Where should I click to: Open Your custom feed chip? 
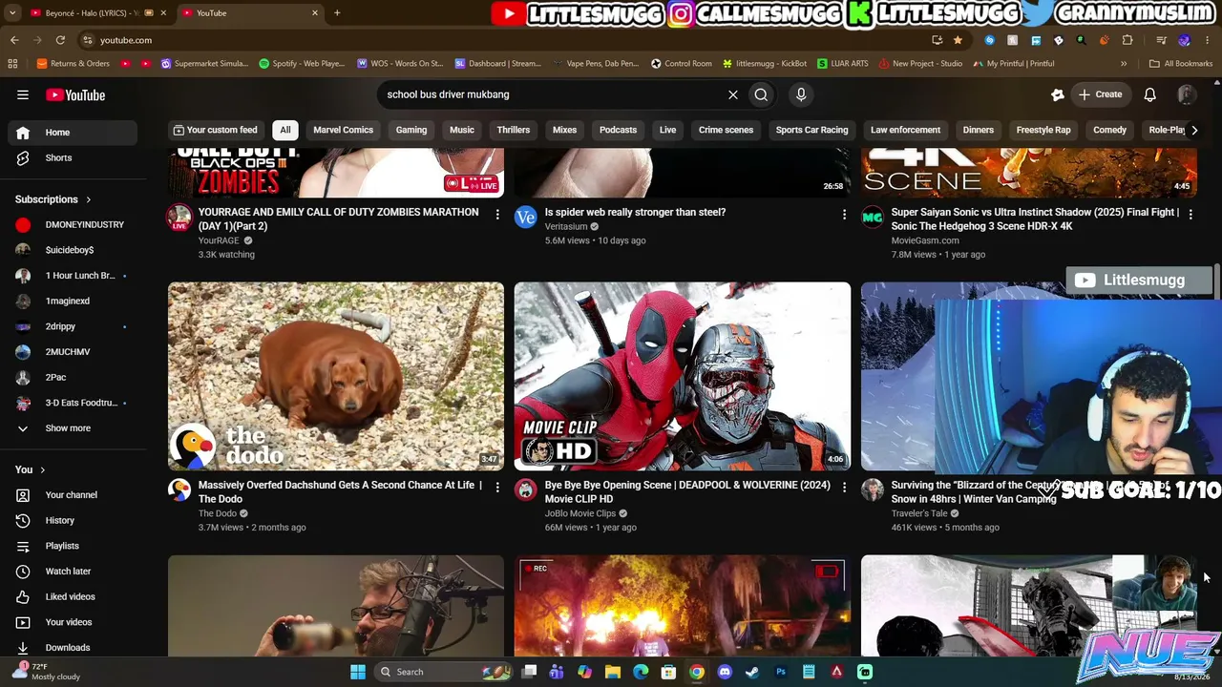coord(216,130)
